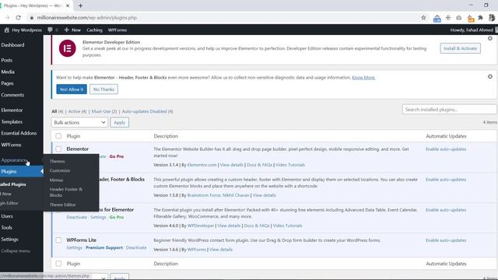Check the WPForms Lite plugin checkbox
Image resolution: width=498 pixels, height=280 pixels.
click(x=58, y=240)
